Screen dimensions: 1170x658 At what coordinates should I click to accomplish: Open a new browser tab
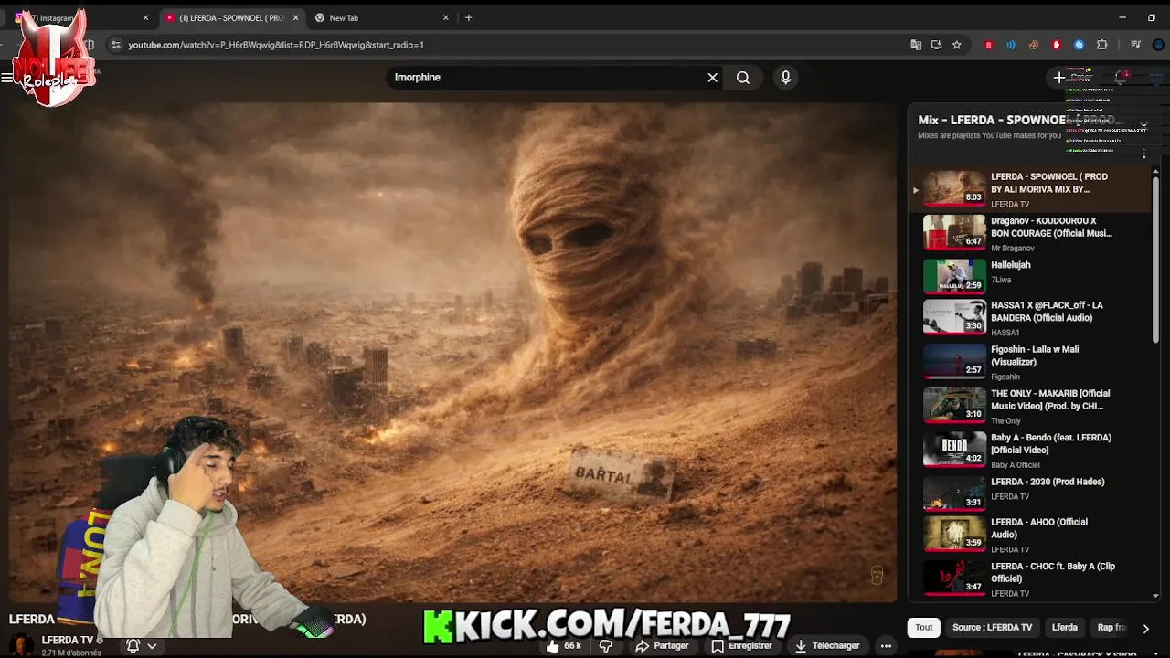[x=468, y=17]
